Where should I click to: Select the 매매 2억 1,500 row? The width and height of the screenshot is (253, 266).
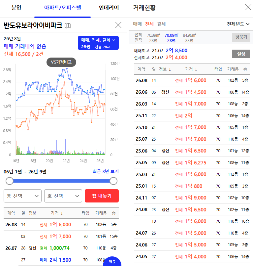click(x=61, y=260)
